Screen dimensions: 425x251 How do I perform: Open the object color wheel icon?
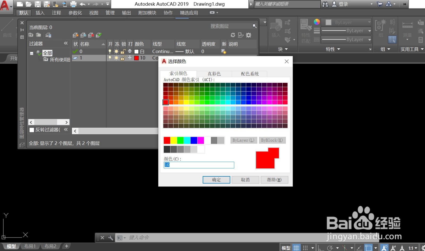pyautogui.click(x=317, y=22)
